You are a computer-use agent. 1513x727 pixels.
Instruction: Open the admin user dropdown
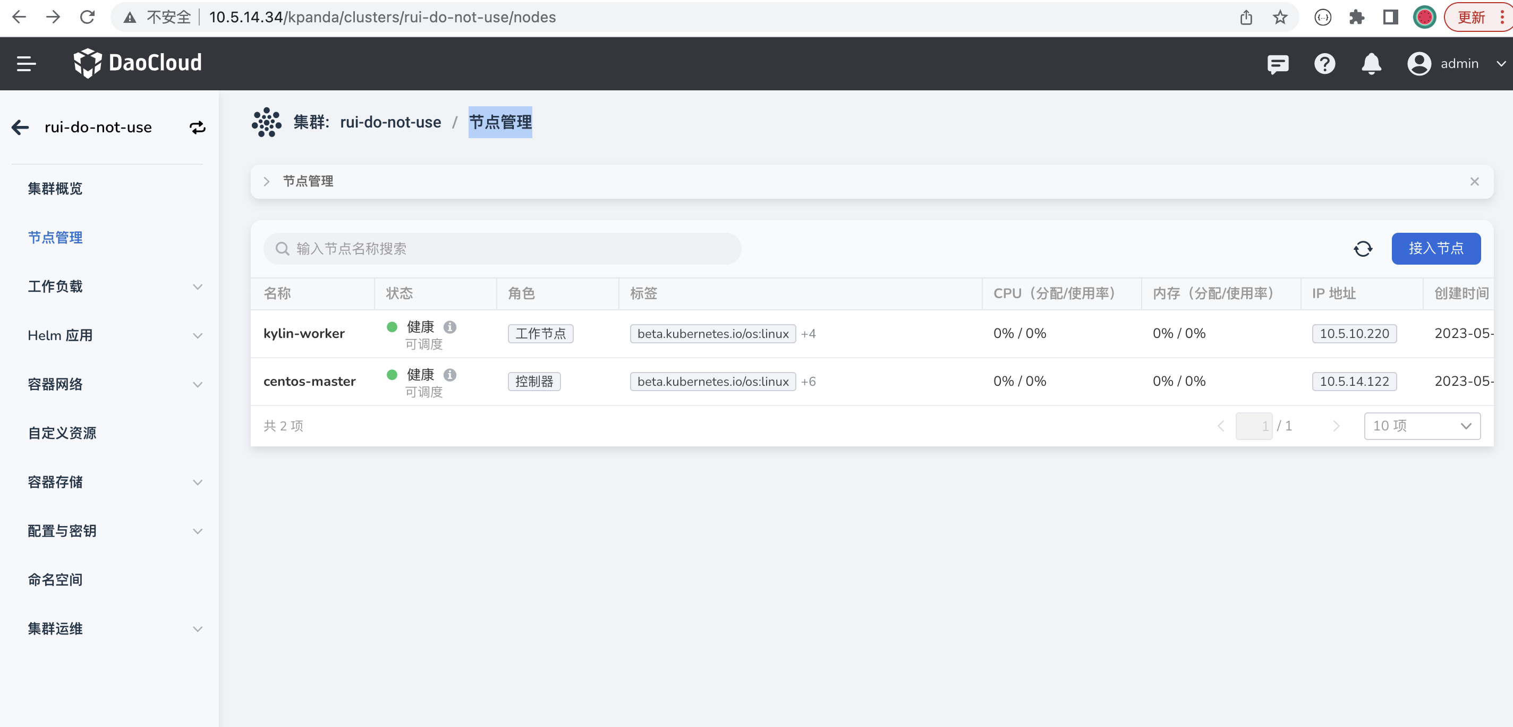[1456, 63]
